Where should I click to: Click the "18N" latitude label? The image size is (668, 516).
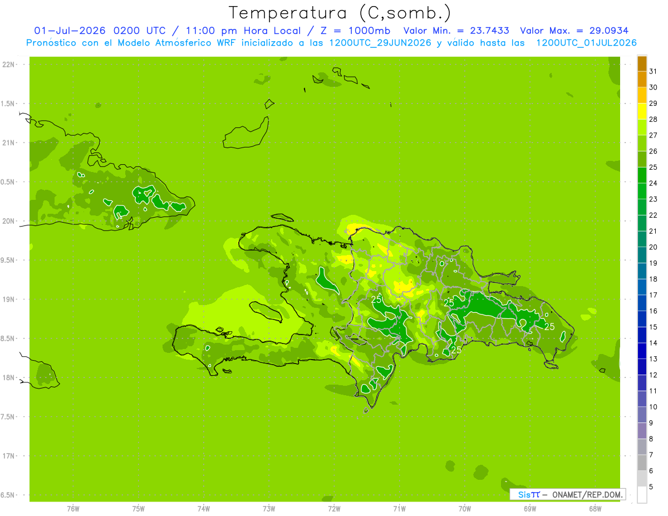(x=8, y=377)
